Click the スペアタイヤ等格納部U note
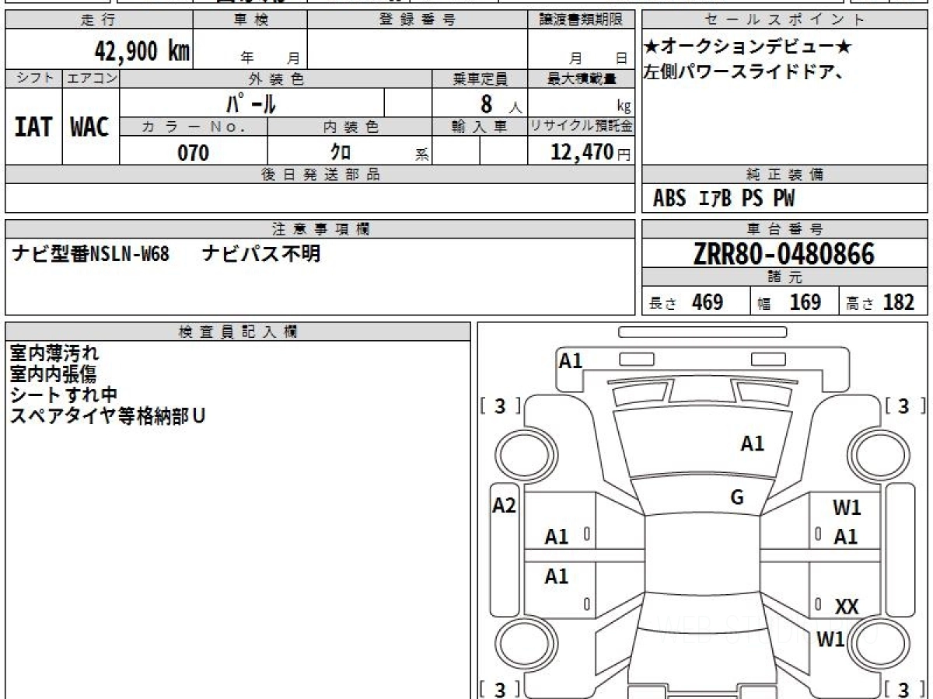 click(x=107, y=416)
